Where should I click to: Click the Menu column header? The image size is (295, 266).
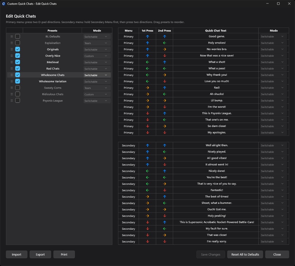[x=128, y=31]
